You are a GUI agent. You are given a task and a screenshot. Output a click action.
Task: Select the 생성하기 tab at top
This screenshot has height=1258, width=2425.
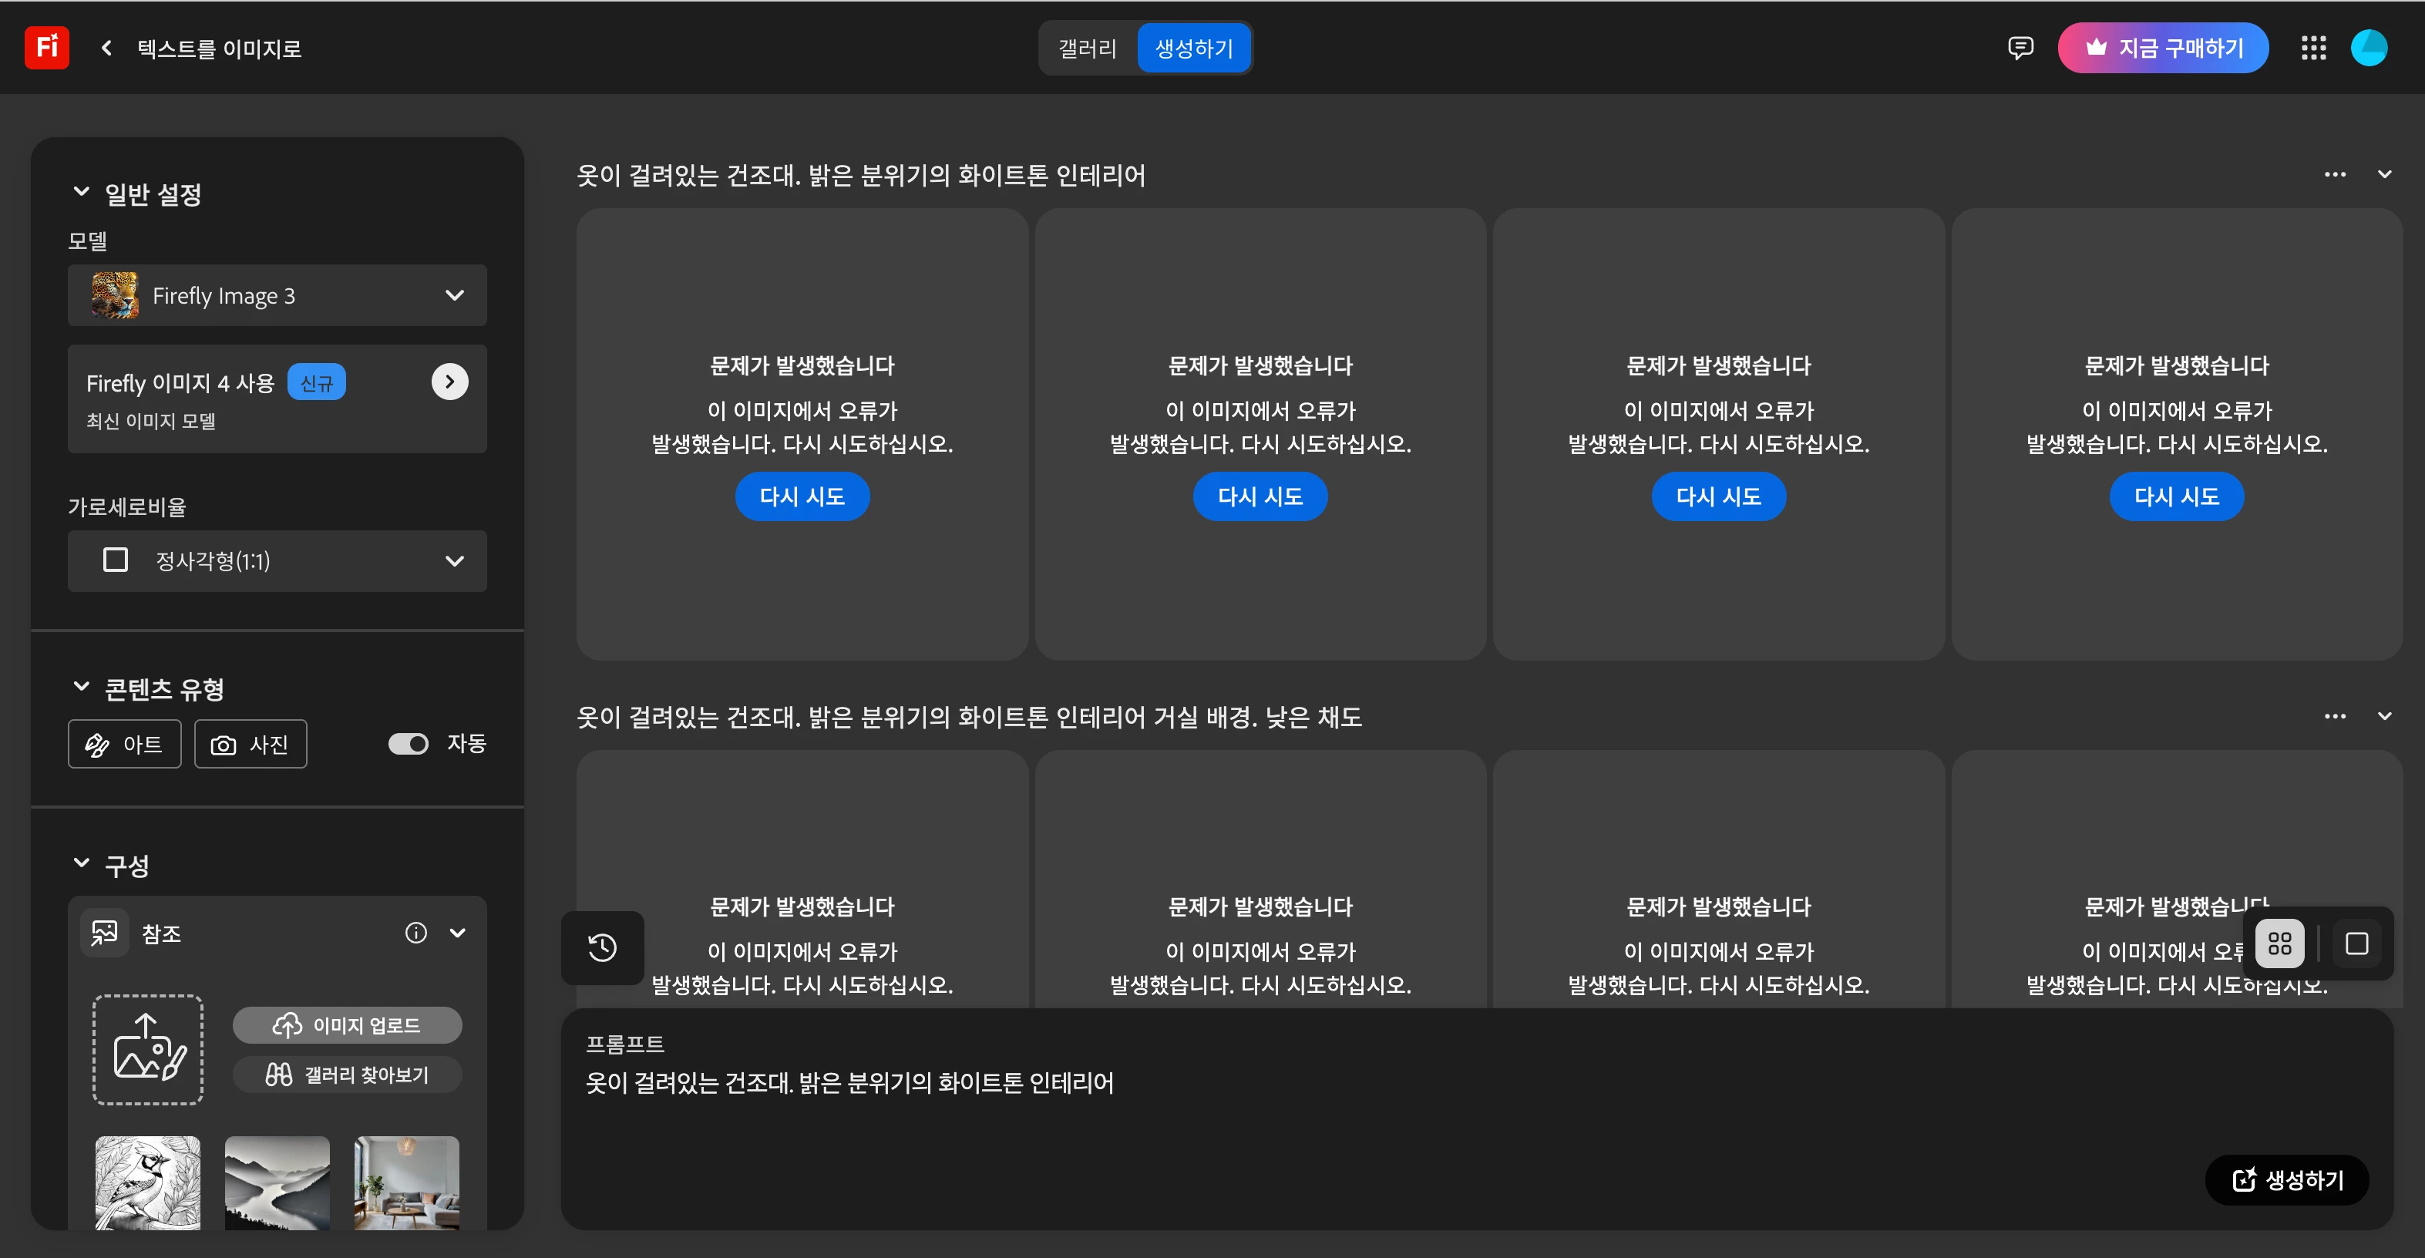[1194, 48]
